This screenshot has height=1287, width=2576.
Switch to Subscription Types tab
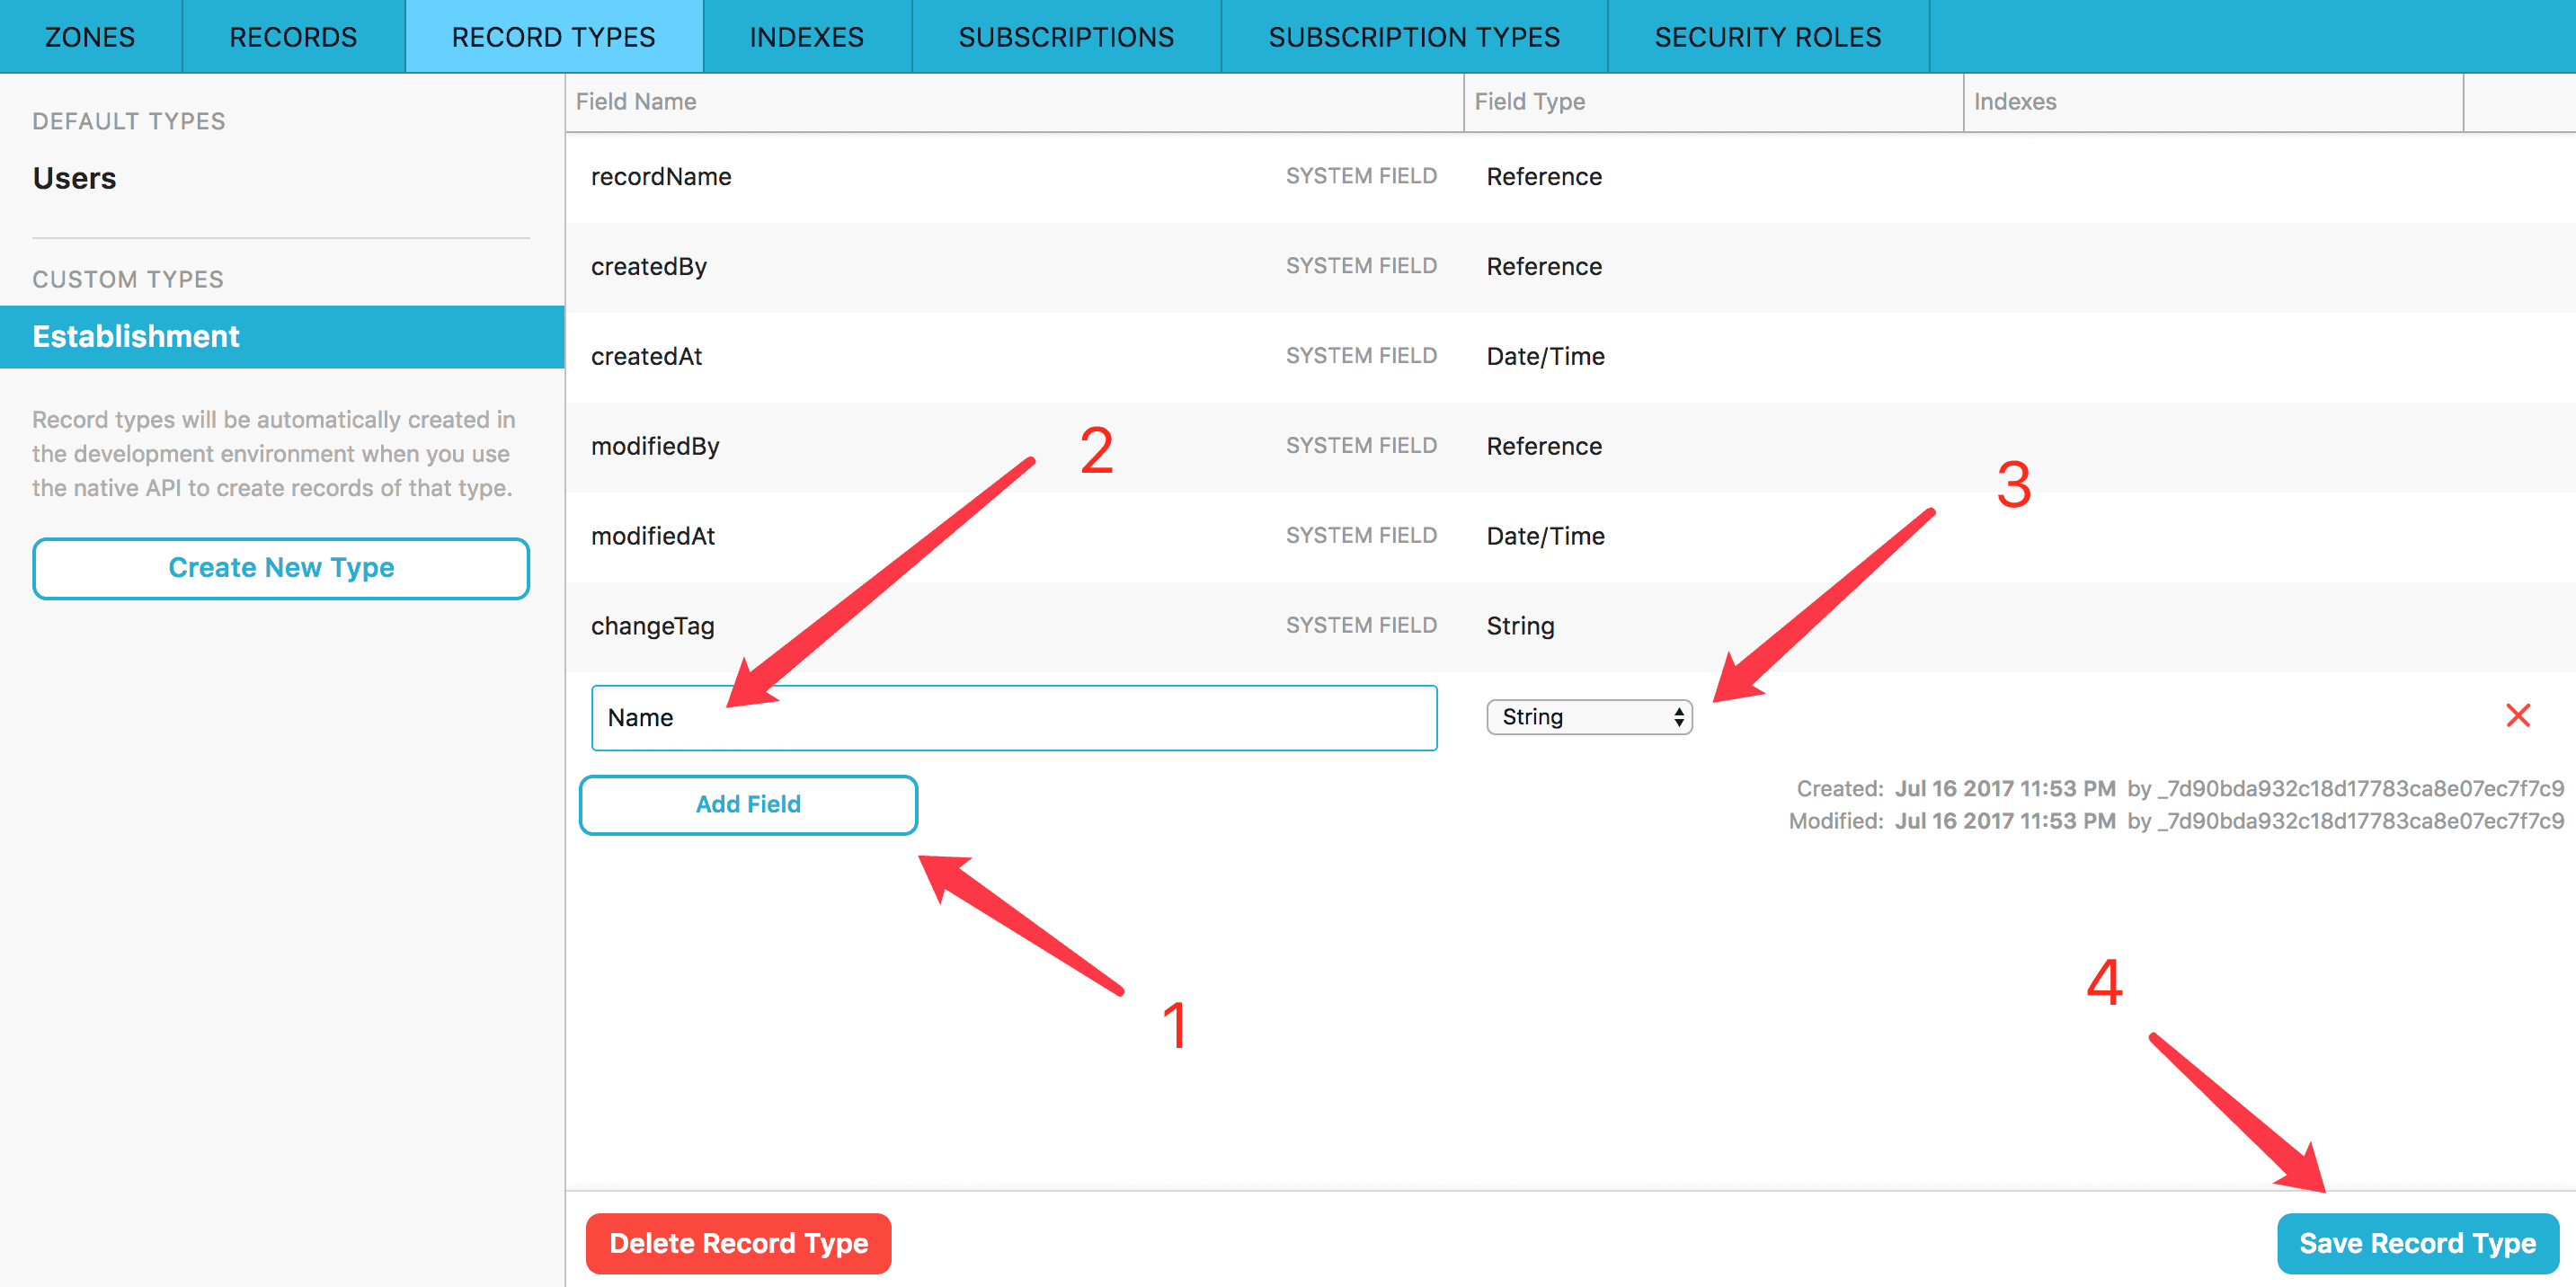point(1413,37)
